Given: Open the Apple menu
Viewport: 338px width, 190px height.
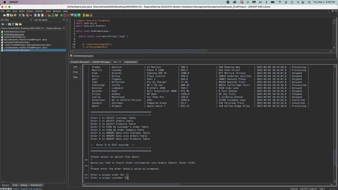Looking at the screenshot, I should click(x=5, y=2).
